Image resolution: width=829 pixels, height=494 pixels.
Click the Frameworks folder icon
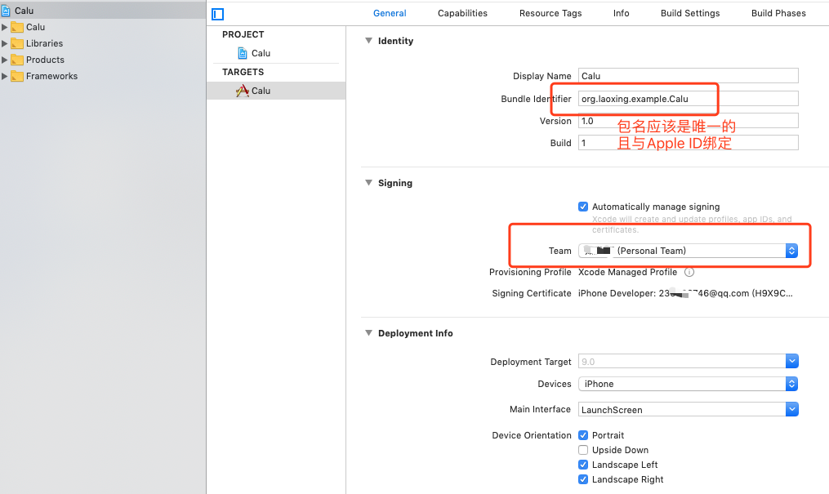tap(17, 77)
